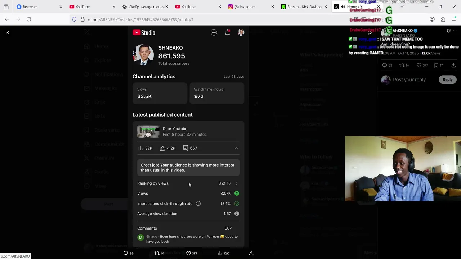The width and height of the screenshot is (461, 259).
Task: Click the Watch time 972 card
Action: pos(217,93)
